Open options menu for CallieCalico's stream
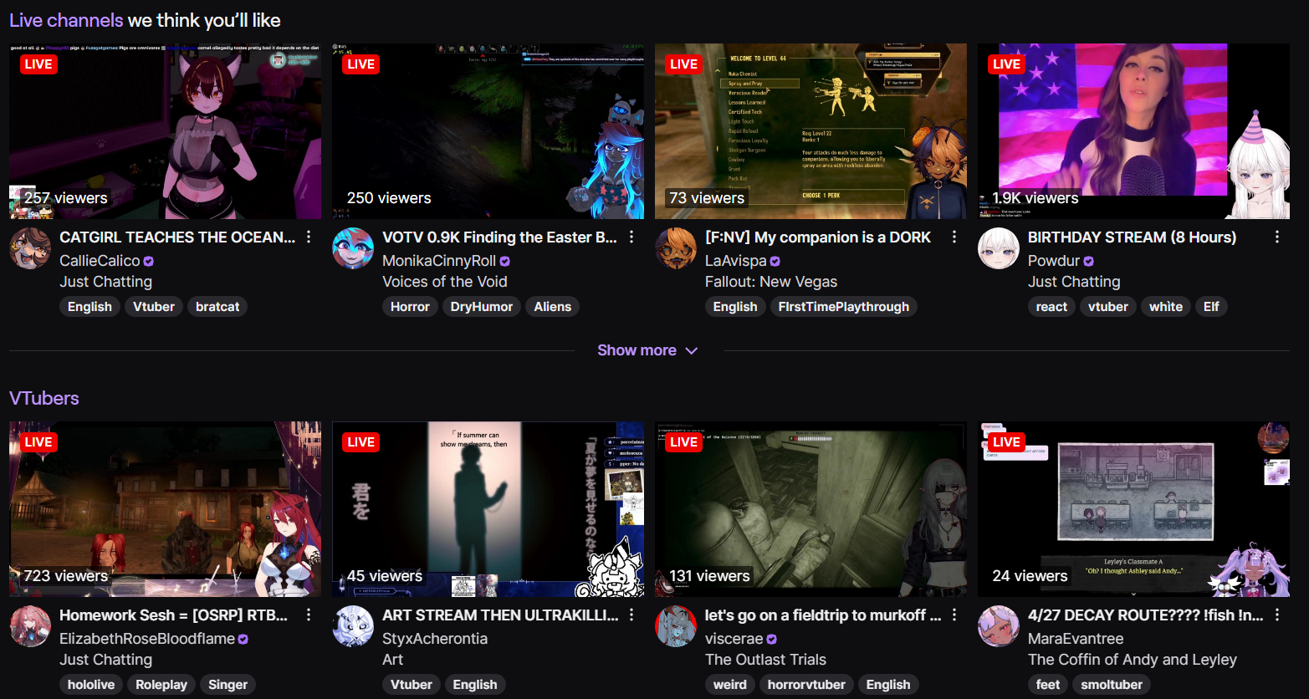Viewport: 1309px width, 699px height. click(x=309, y=237)
